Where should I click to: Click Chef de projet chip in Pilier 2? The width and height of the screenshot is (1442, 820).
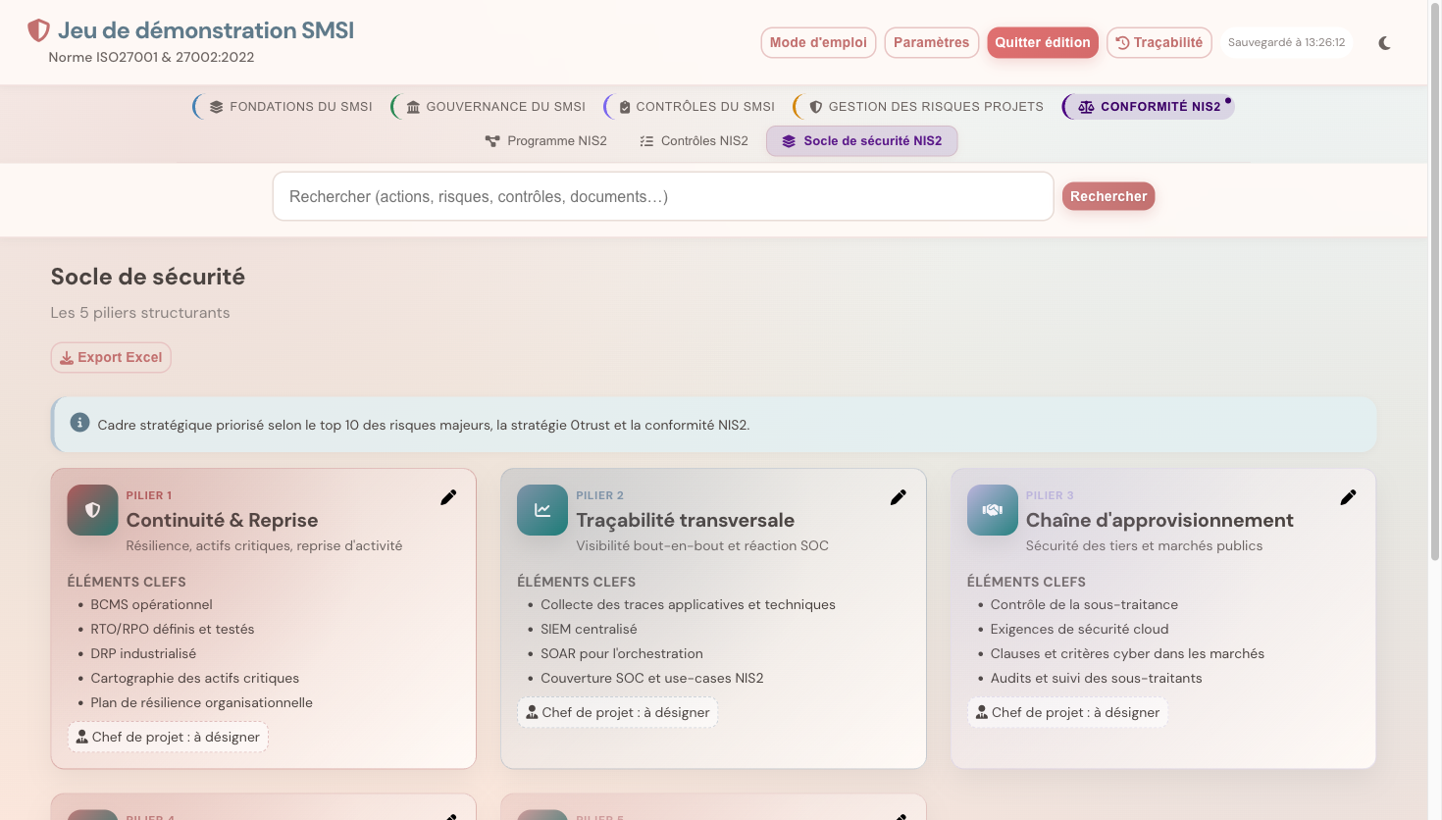coord(618,712)
